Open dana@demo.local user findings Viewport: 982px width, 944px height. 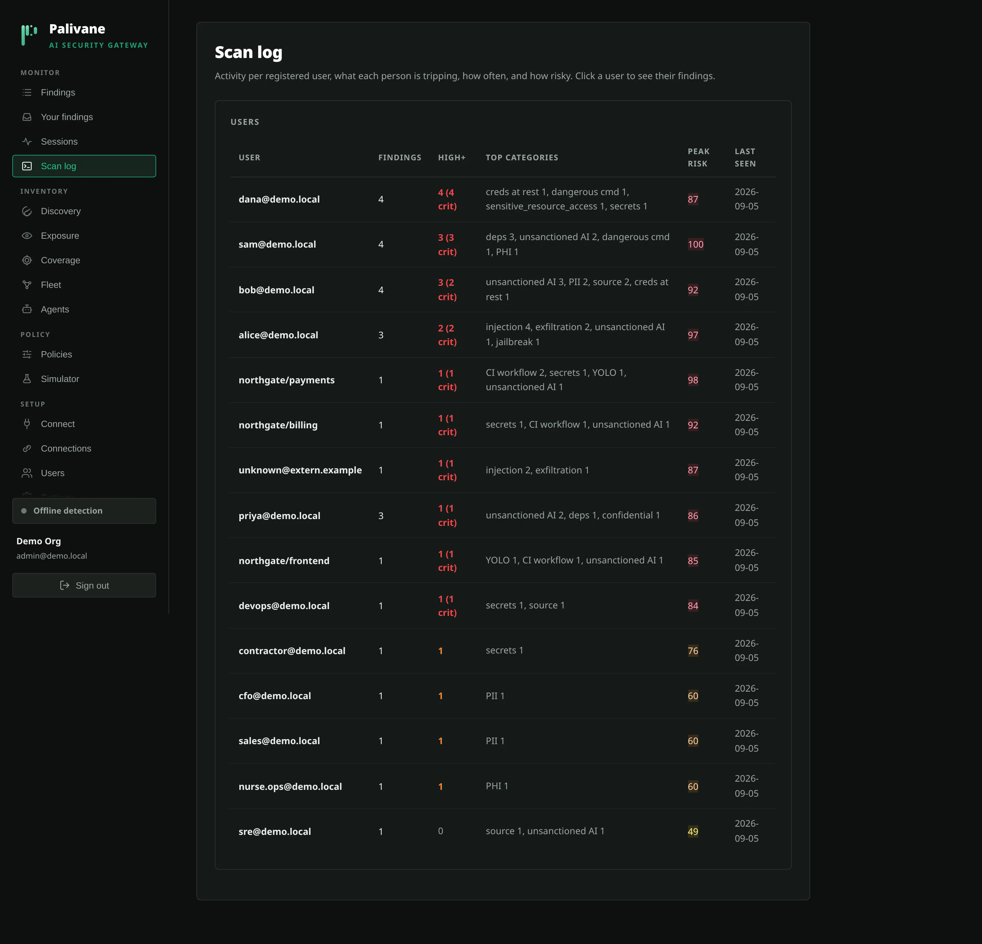tap(503, 200)
